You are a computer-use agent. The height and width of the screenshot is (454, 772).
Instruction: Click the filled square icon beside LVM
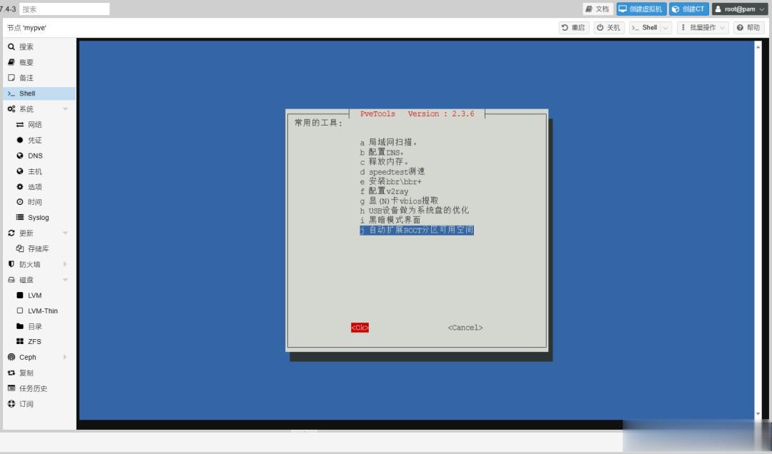20,295
